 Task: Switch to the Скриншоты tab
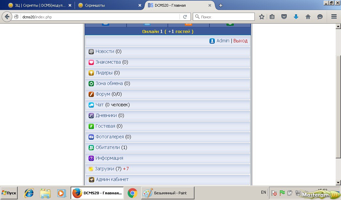(95, 5)
